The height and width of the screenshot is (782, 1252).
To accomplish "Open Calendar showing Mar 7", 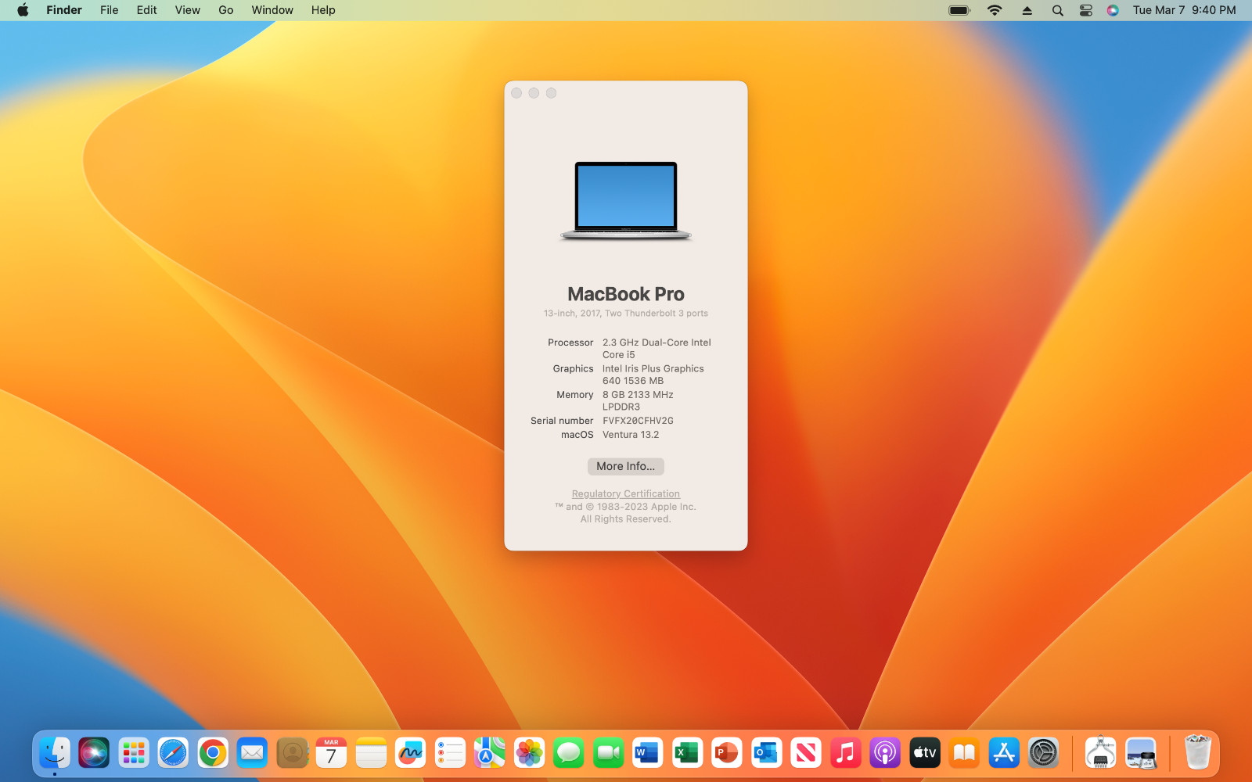I will (331, 753).
